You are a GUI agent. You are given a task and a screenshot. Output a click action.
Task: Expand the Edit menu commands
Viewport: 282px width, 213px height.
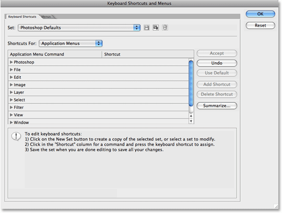[x=11, y=77]
